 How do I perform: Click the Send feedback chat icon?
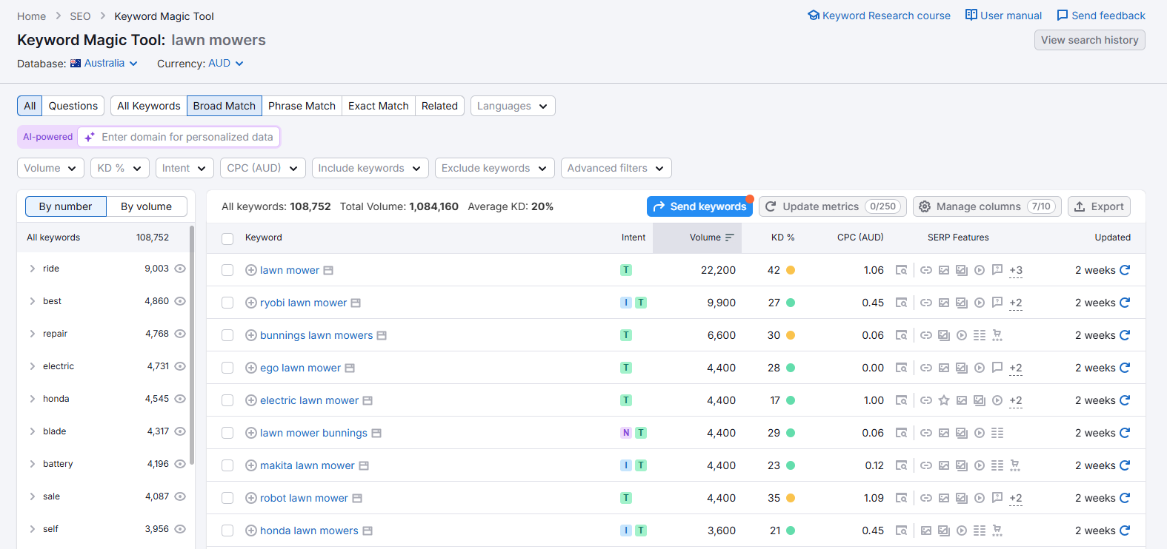(x=1063, y=16)
